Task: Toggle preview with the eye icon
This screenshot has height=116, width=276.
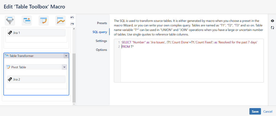Action: (x=273, y=21)
